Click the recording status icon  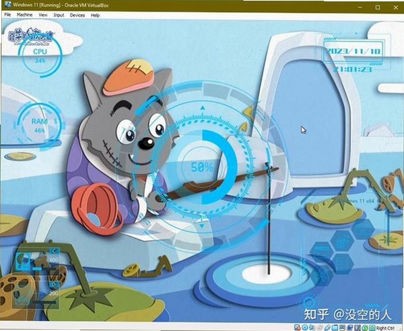(x=350, y=328)
